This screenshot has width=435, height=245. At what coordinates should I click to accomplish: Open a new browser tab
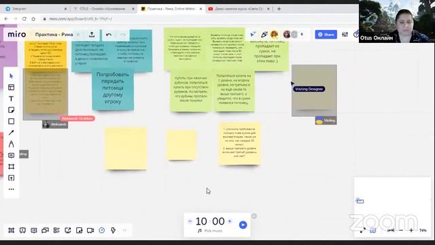[x=279, y=9]
